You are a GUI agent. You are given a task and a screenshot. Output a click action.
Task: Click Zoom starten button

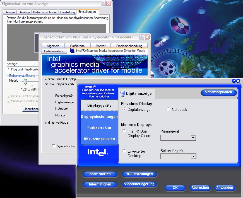click(100, 174)
